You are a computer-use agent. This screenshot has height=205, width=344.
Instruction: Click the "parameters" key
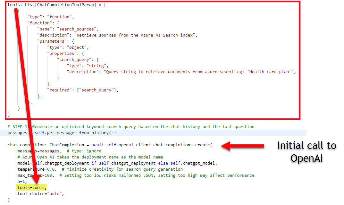[x=52, y=41]
